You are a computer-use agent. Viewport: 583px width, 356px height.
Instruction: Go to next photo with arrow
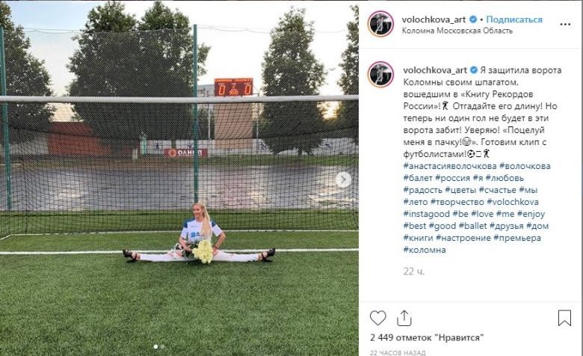pyautogui.click(x=343, y=180)
